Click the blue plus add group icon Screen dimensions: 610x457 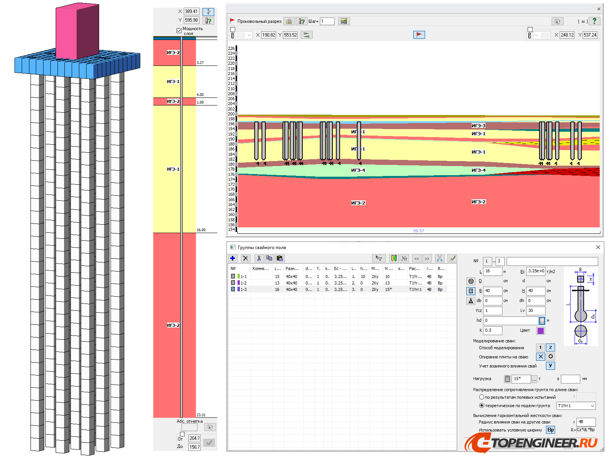click(233, 258)
